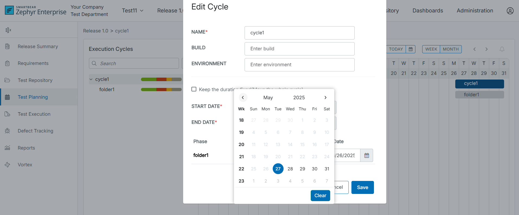Screen dimensions: 519x215
Task: Open the Test11 project dropdown
Action: [x=132, y=11]
